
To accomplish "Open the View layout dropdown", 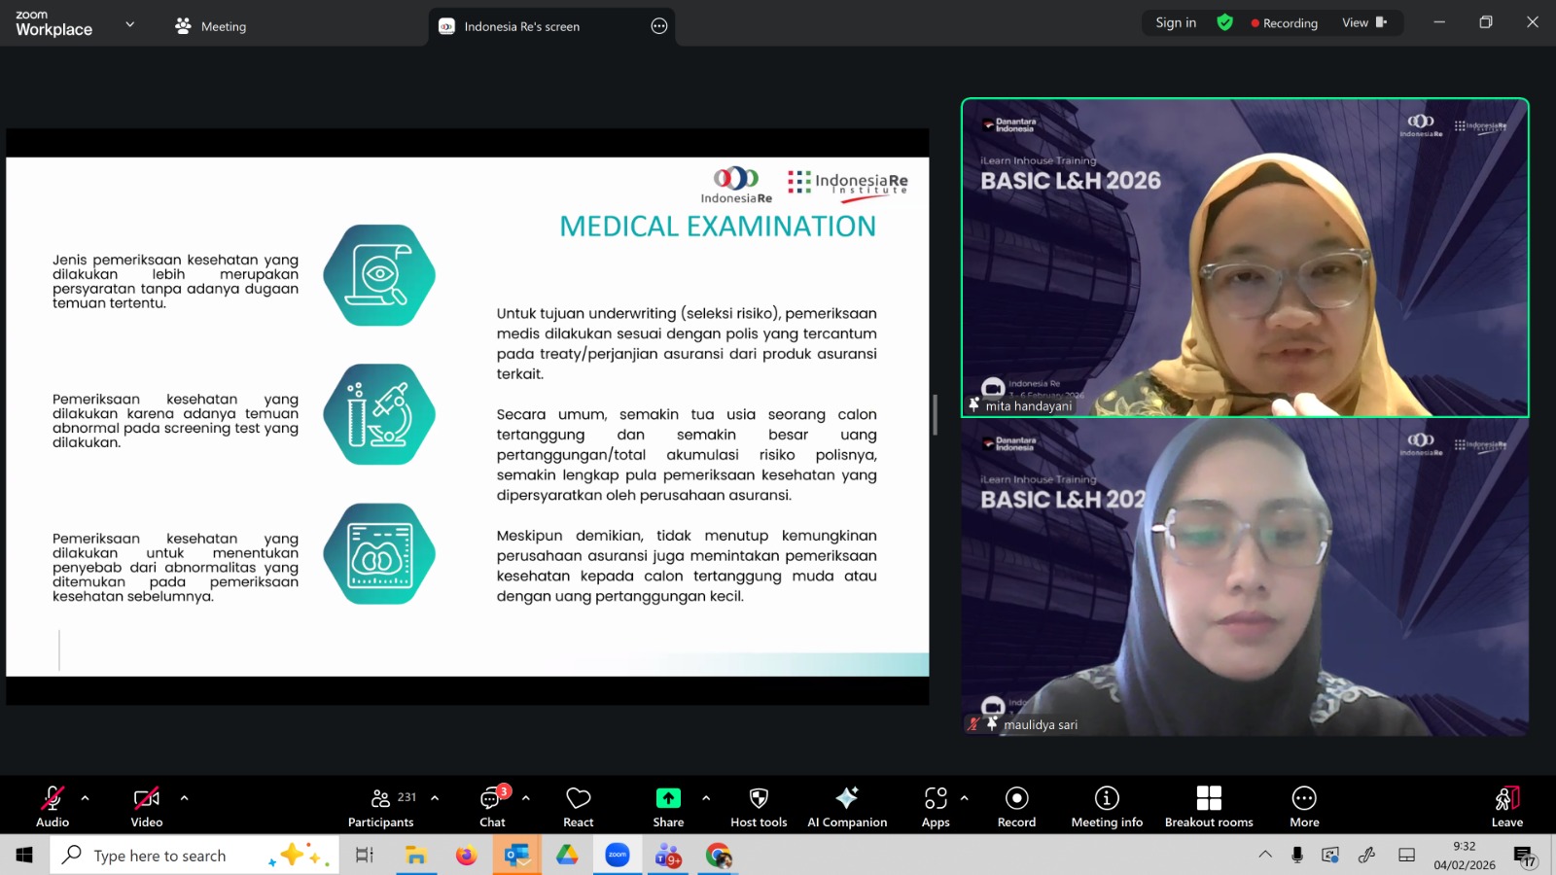I will [x=1363, y=23].
